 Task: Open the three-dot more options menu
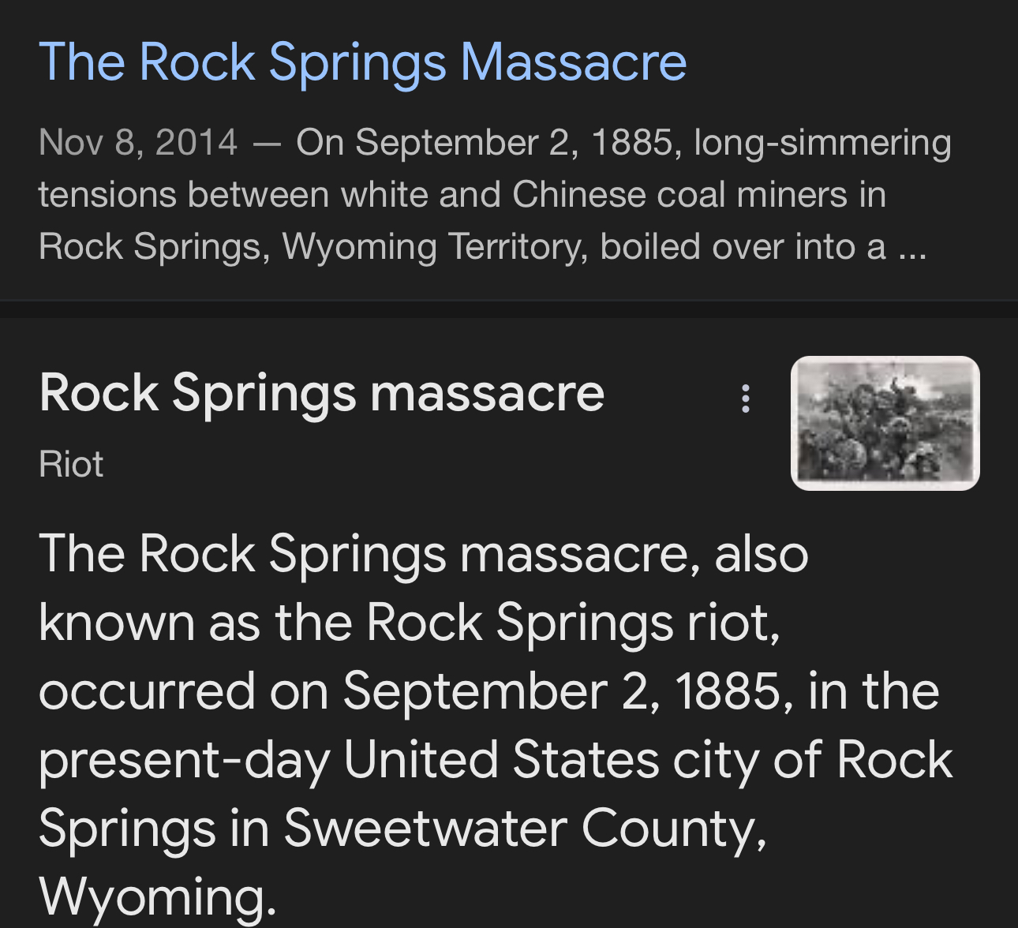(745, 399)
